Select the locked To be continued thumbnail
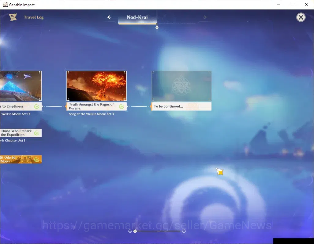The image size is (314, 244). pyautogui.click(x=181, y=86)
